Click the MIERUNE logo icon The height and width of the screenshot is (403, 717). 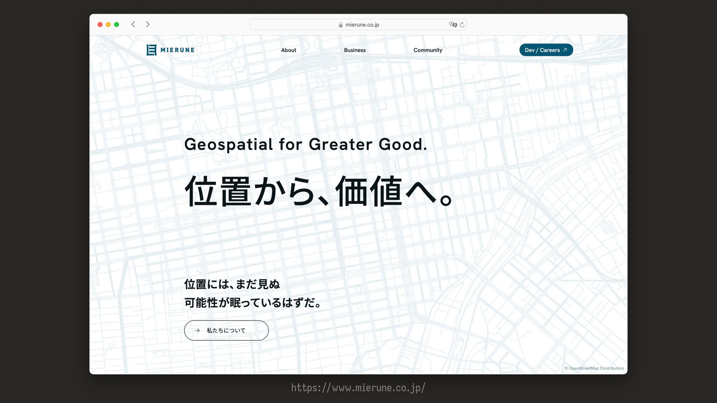point(151,50)
